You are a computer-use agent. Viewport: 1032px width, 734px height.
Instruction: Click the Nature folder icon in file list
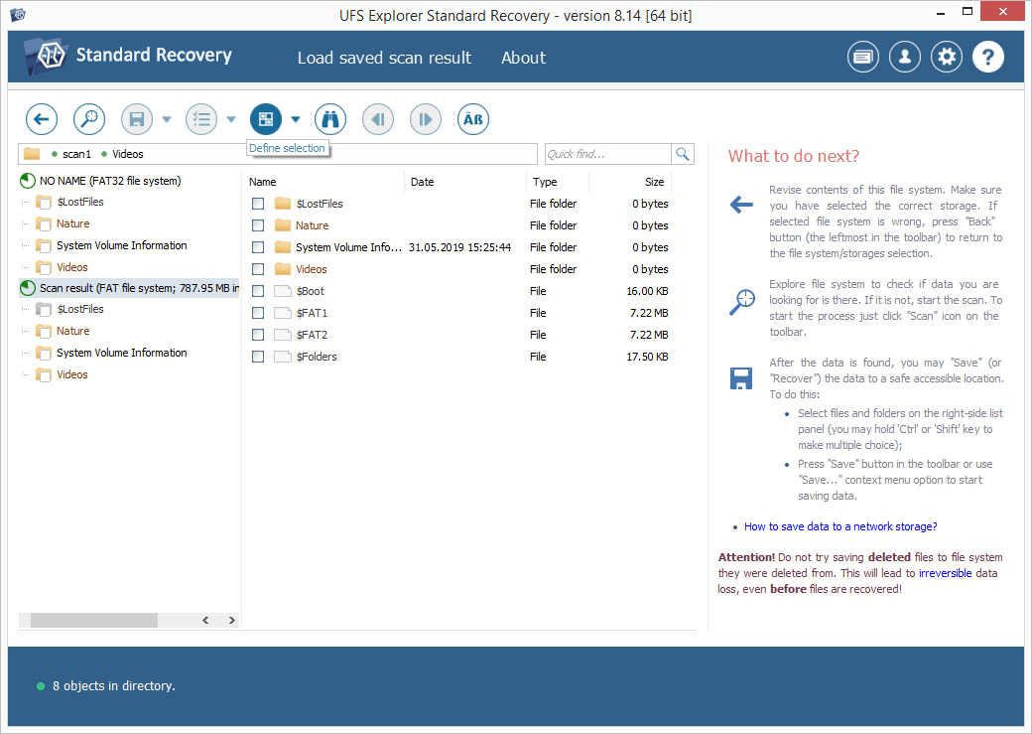[x=283, y=225]
